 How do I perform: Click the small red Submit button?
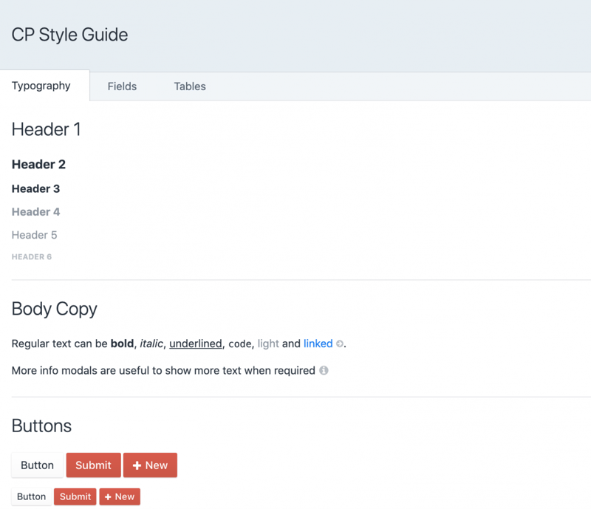coord(75,496)
